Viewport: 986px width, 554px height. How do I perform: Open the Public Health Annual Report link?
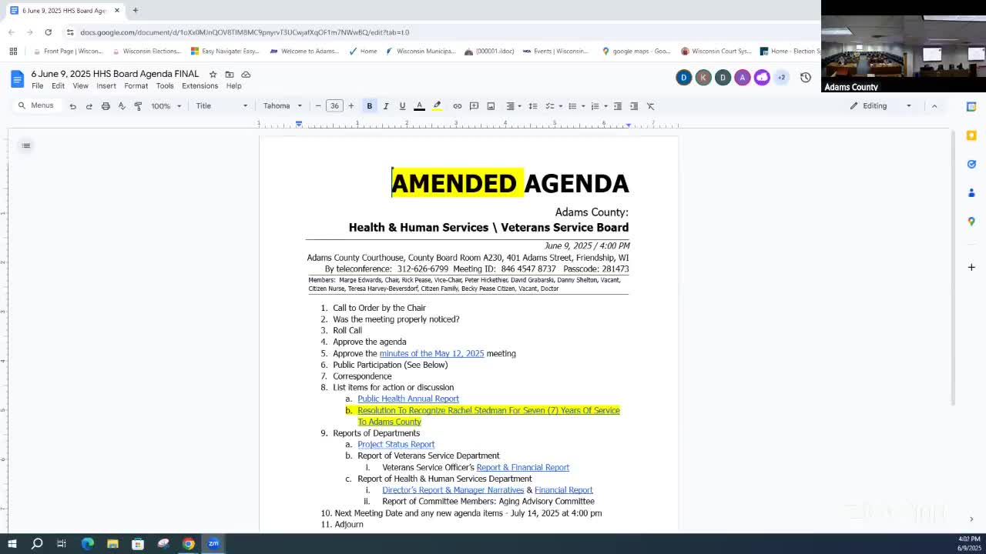click(x=408, y=399)
